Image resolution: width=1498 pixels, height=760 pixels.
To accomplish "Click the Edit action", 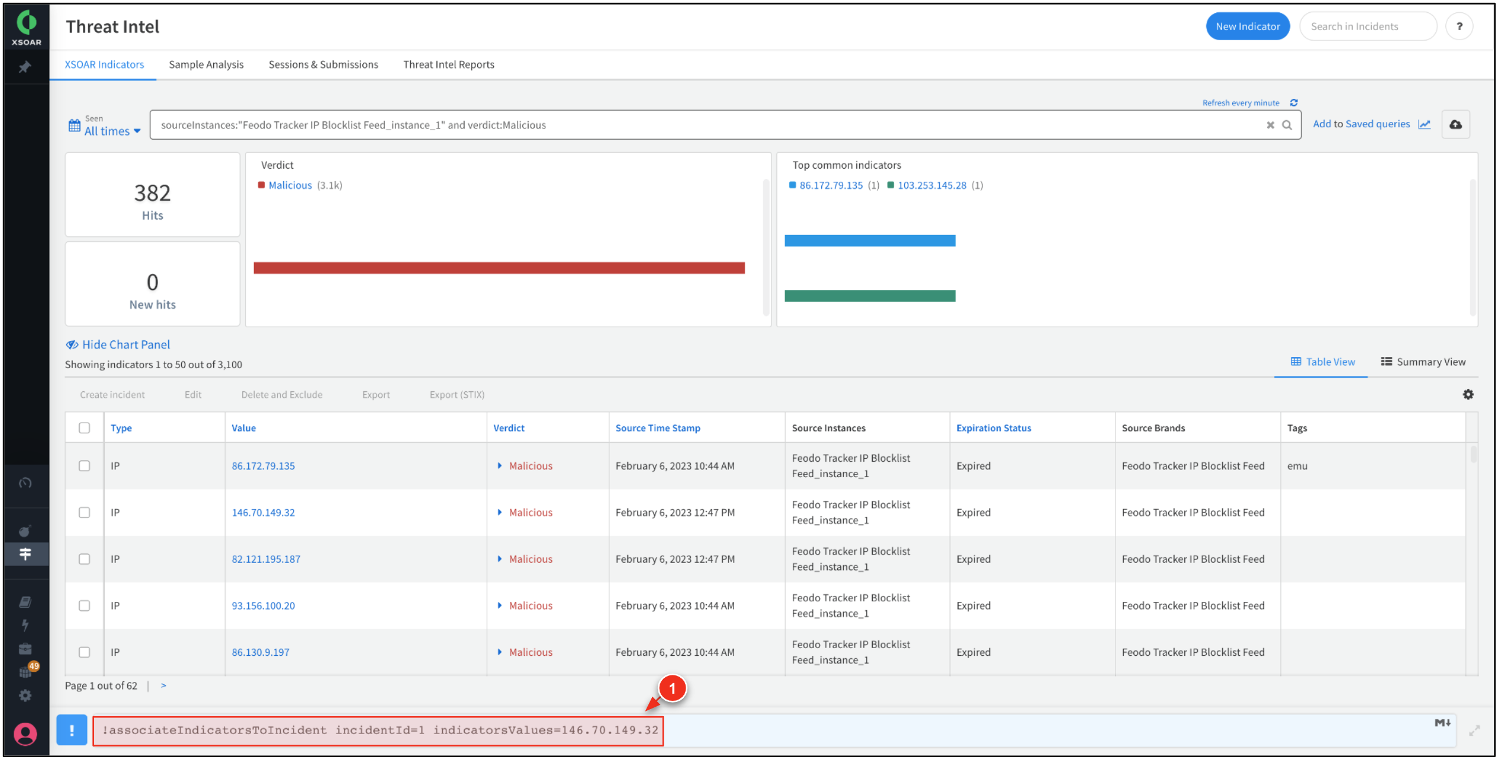I will [192, 395].
